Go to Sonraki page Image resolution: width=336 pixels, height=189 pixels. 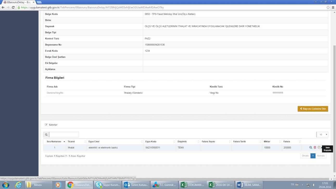pos(321,156)
